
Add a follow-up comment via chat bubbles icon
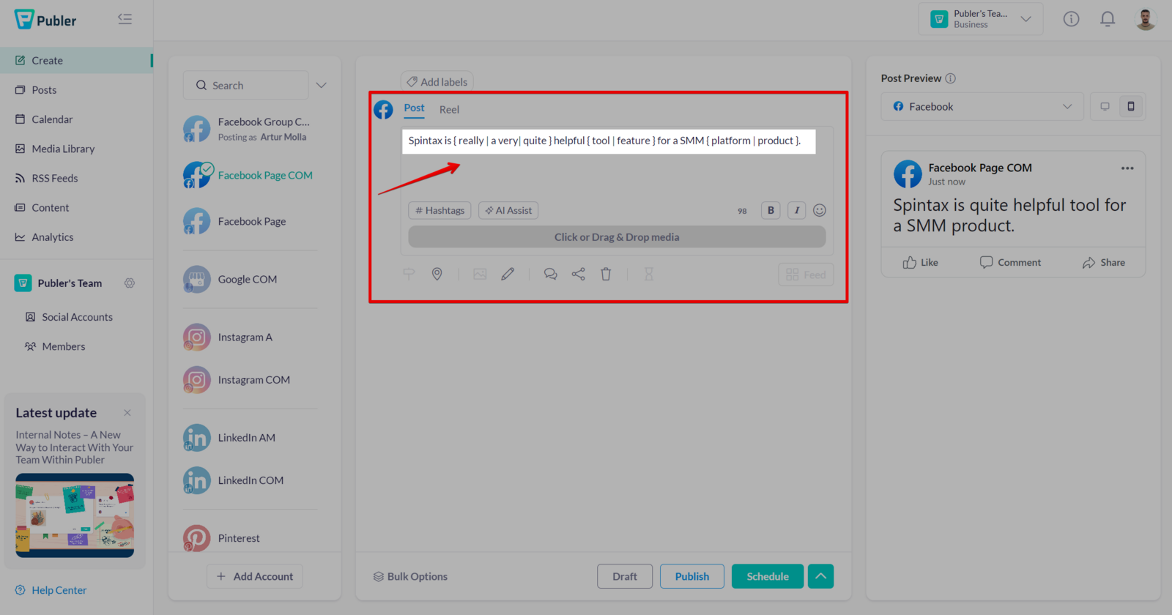click(x=550, y=274)
